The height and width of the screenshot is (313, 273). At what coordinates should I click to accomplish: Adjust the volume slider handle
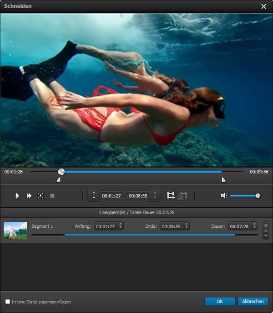(x=258, y=195)
